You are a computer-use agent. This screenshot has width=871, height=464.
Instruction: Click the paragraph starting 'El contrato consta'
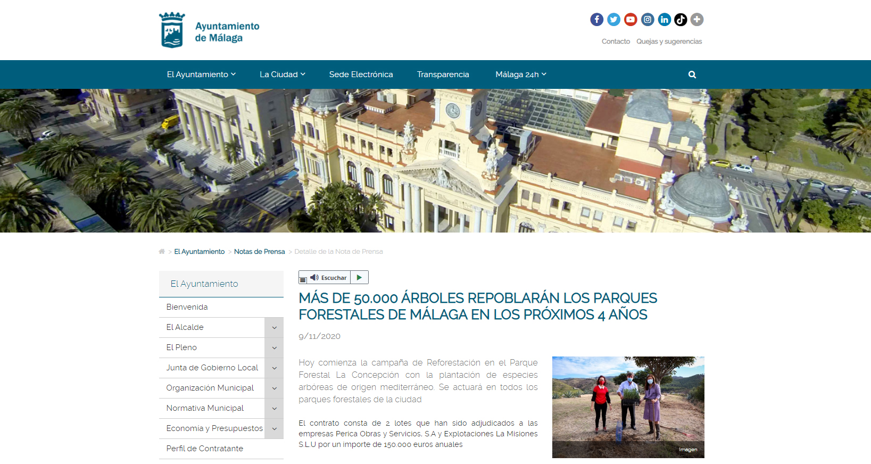click(418, 434)
